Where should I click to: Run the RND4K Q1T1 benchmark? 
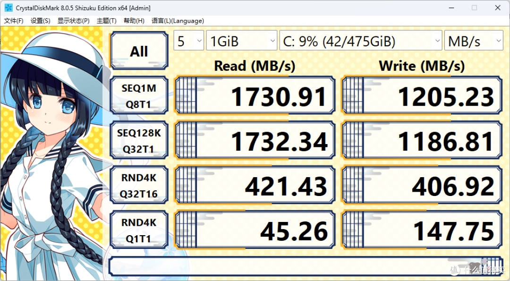pyautogui.click(x=139, y=230)
